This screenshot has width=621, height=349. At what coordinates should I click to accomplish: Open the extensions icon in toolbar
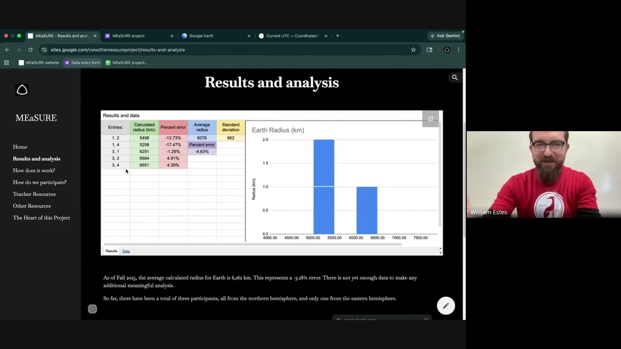429,49
